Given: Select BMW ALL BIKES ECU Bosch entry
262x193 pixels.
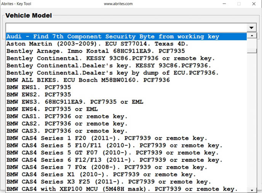Looking at the screenshot, I should tap(88, 80).
